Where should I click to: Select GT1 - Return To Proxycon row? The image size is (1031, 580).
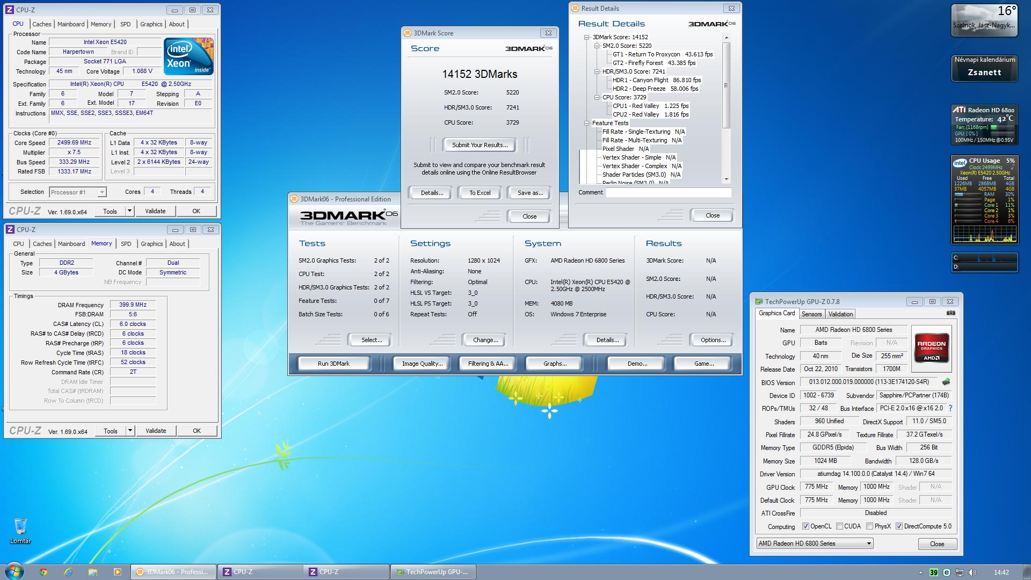click(663, 54)
